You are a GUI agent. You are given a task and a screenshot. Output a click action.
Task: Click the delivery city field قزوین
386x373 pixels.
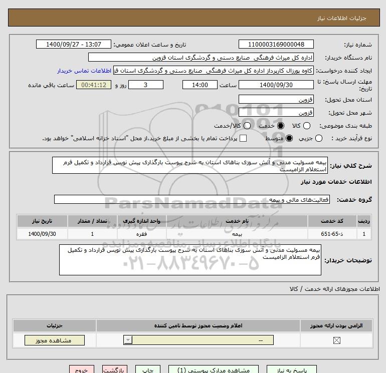[x=276, y=112]
